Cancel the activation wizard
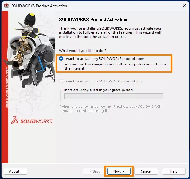This screenshot has height=179, width=190. pos(146,171)
